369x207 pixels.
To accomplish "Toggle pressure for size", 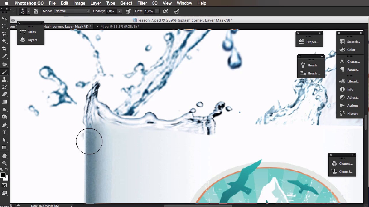I will pos(177,11).
